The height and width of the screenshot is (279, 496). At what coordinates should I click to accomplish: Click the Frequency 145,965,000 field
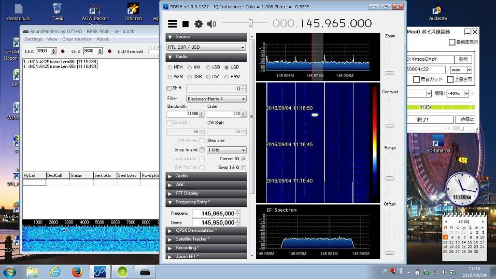(214, 214)
